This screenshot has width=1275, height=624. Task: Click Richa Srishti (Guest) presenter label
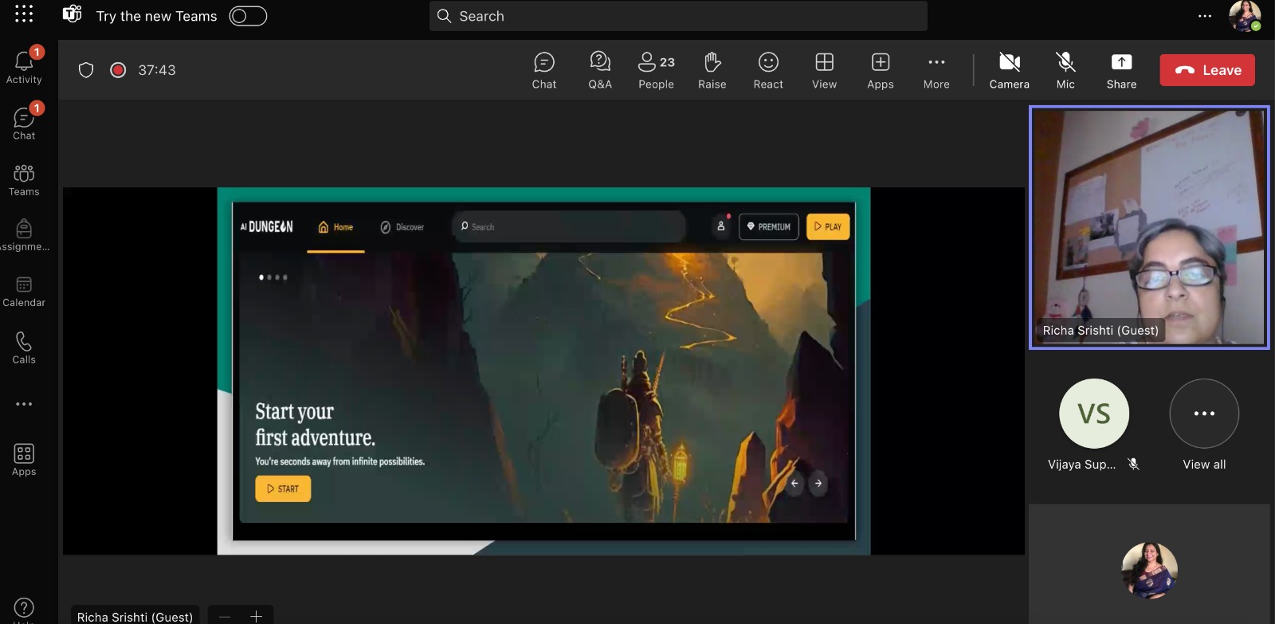tap(135, 617)
